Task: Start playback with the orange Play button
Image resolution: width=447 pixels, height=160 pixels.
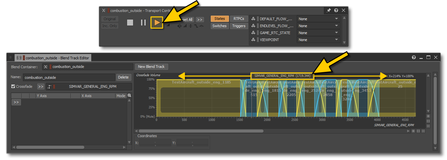Action: 157,23
